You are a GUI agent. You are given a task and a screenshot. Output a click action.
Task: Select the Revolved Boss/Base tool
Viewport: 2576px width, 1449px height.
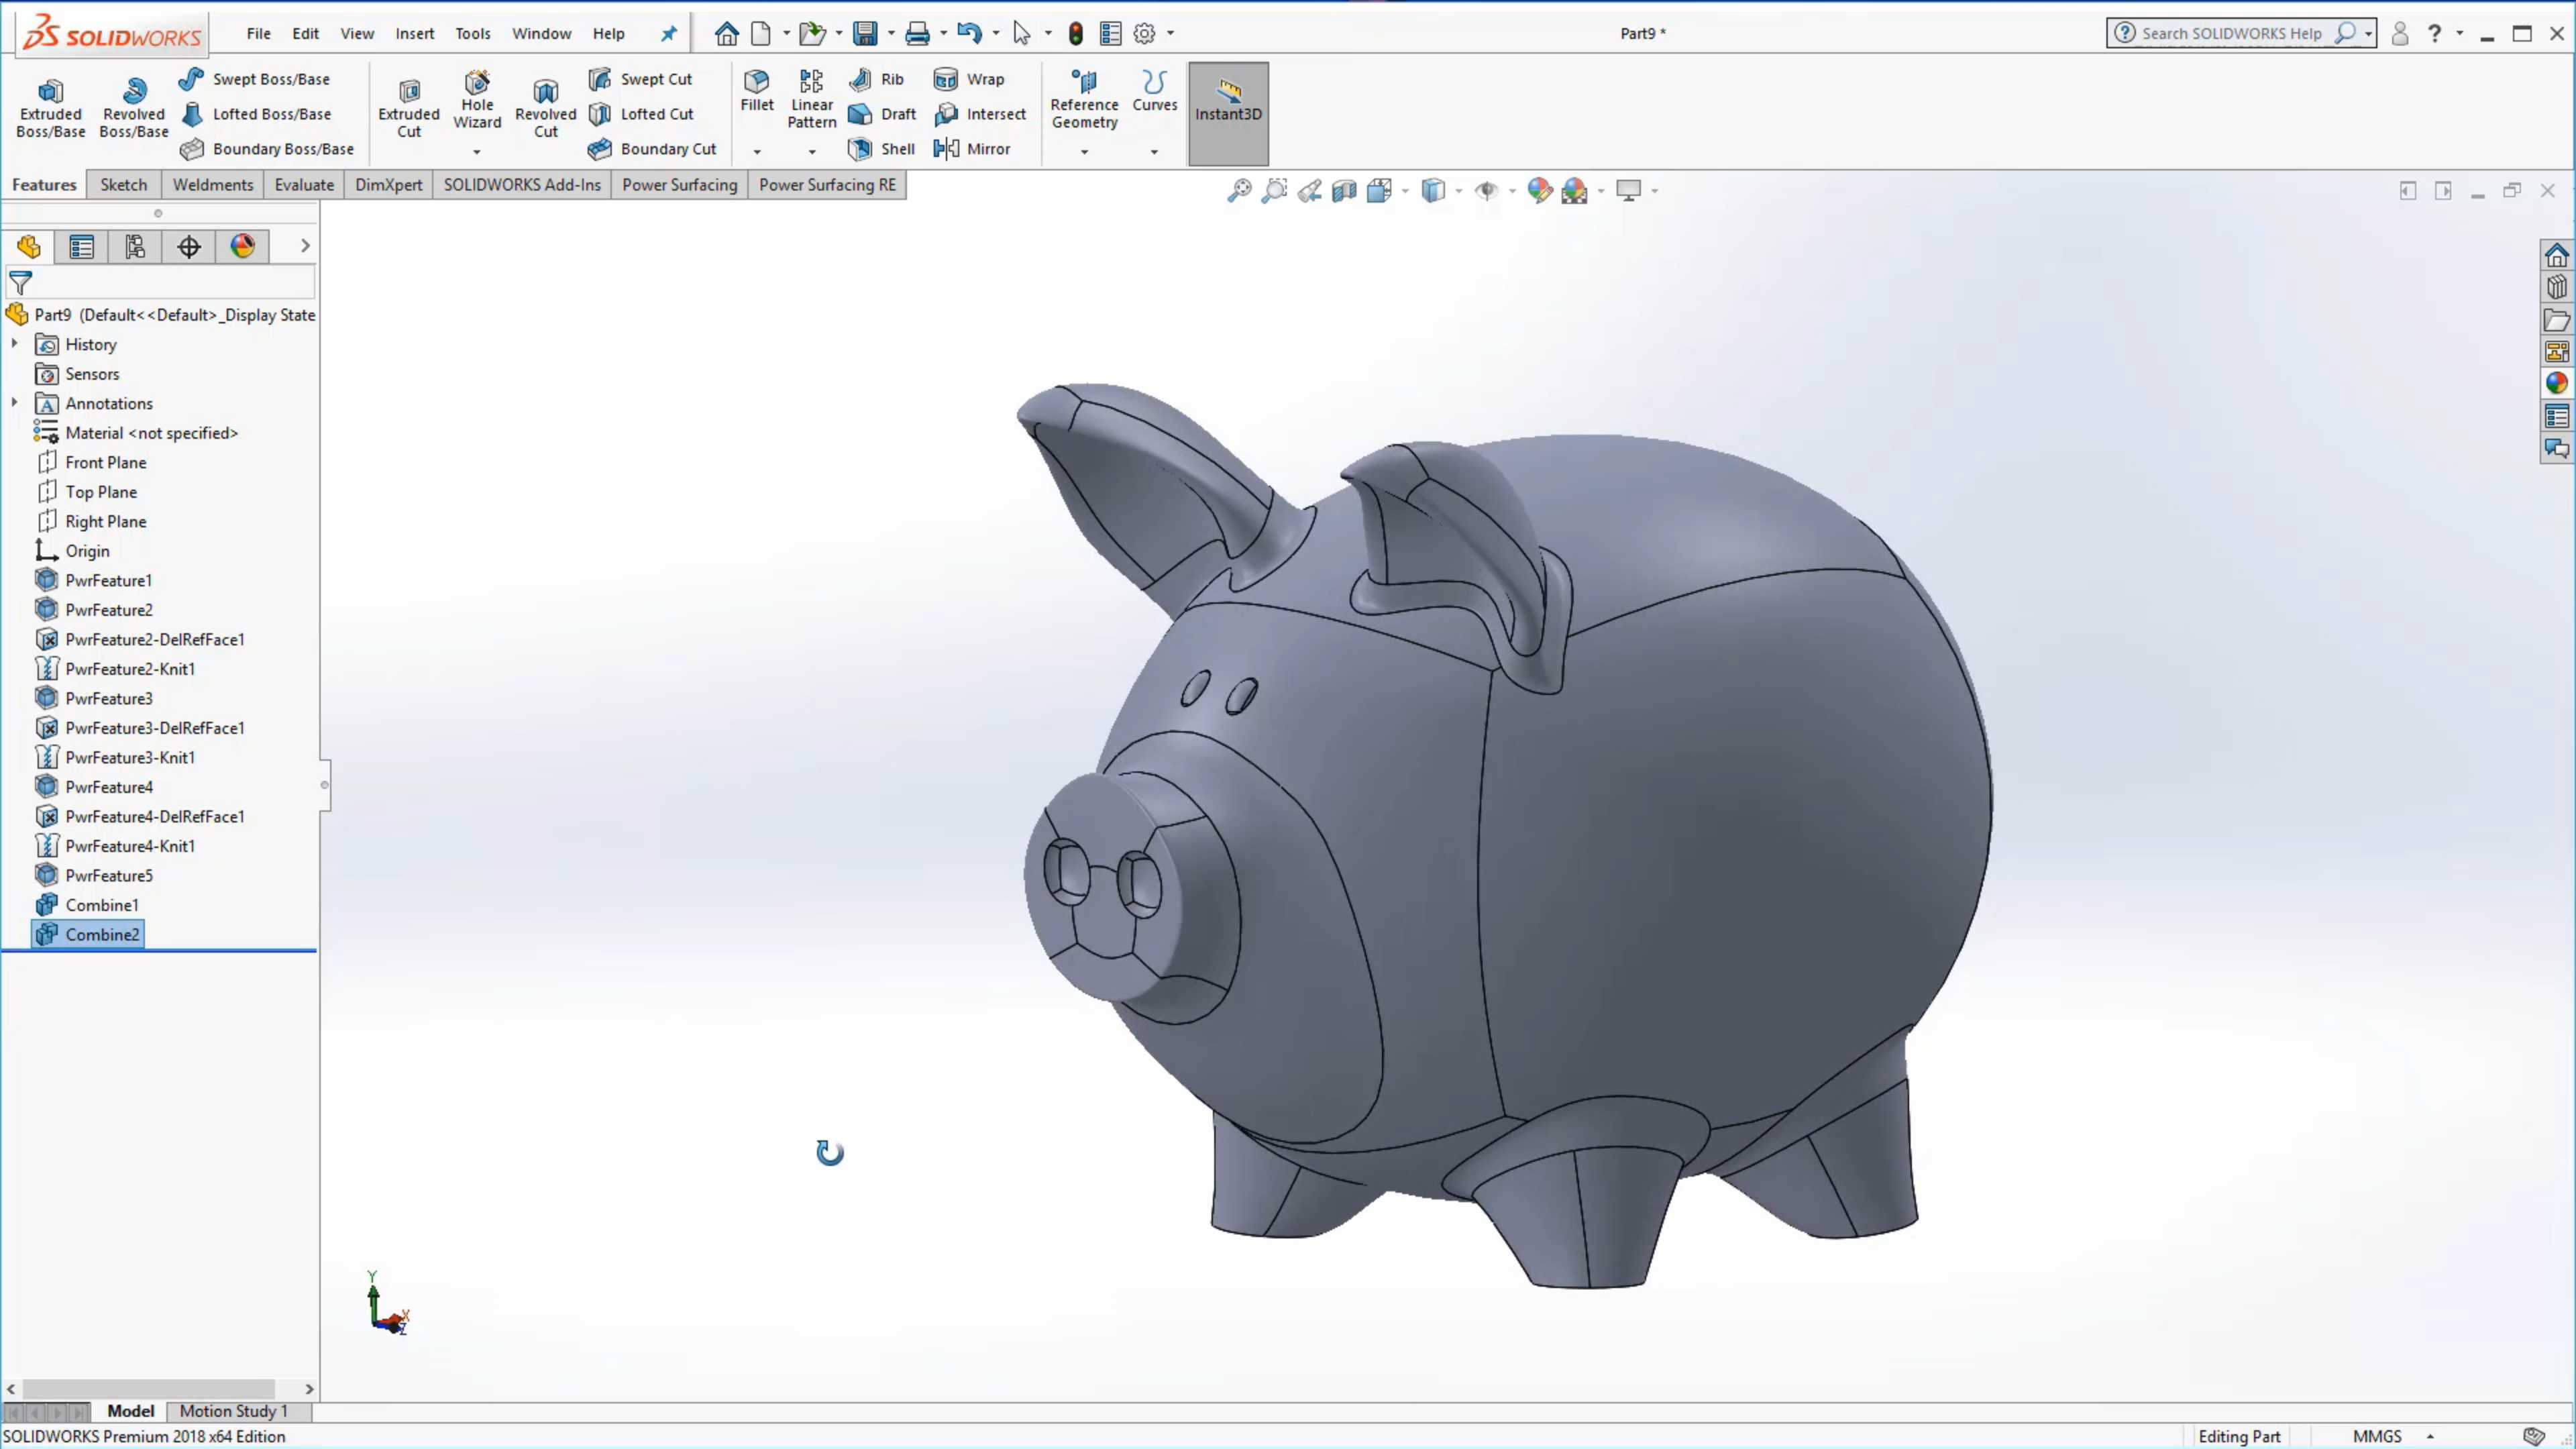tap(134, 108)
